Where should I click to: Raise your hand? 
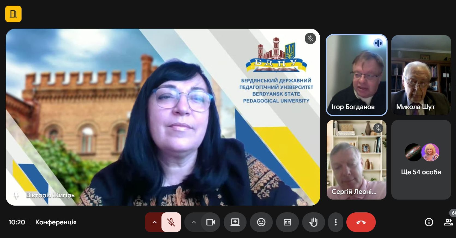[x=313, y=222]
